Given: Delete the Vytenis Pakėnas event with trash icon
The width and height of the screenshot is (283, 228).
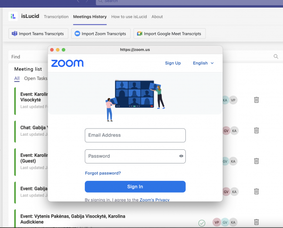Looking at the screenshot, I should (x=257, y=222).
